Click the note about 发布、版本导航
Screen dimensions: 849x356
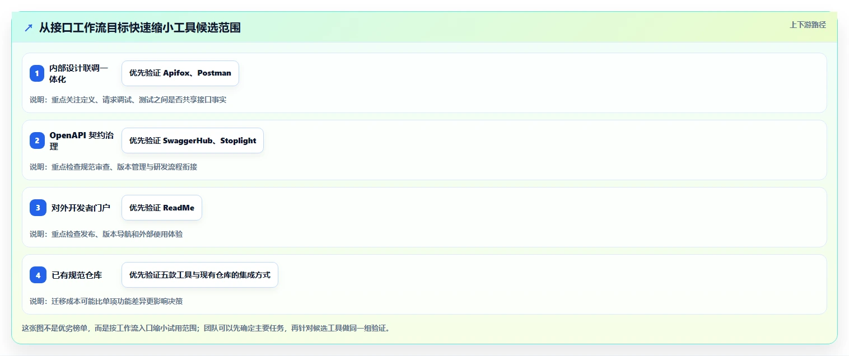(x=106, y=234)
